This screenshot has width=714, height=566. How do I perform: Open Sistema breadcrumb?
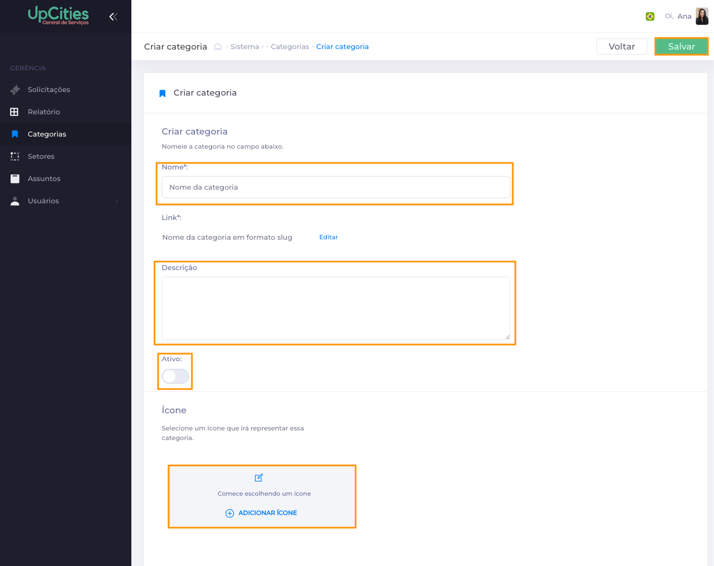click(245, 47)
